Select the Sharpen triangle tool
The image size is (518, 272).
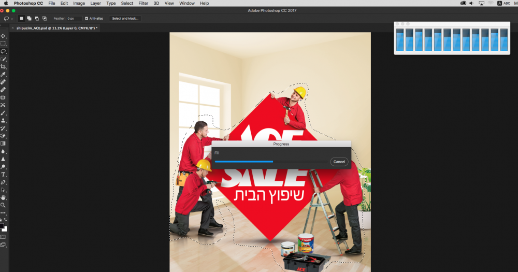click(x=3, y=159)
